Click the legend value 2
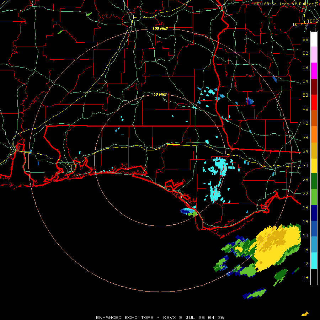The height and width of the screenshot is (320, 320). (x=307, y=263)
